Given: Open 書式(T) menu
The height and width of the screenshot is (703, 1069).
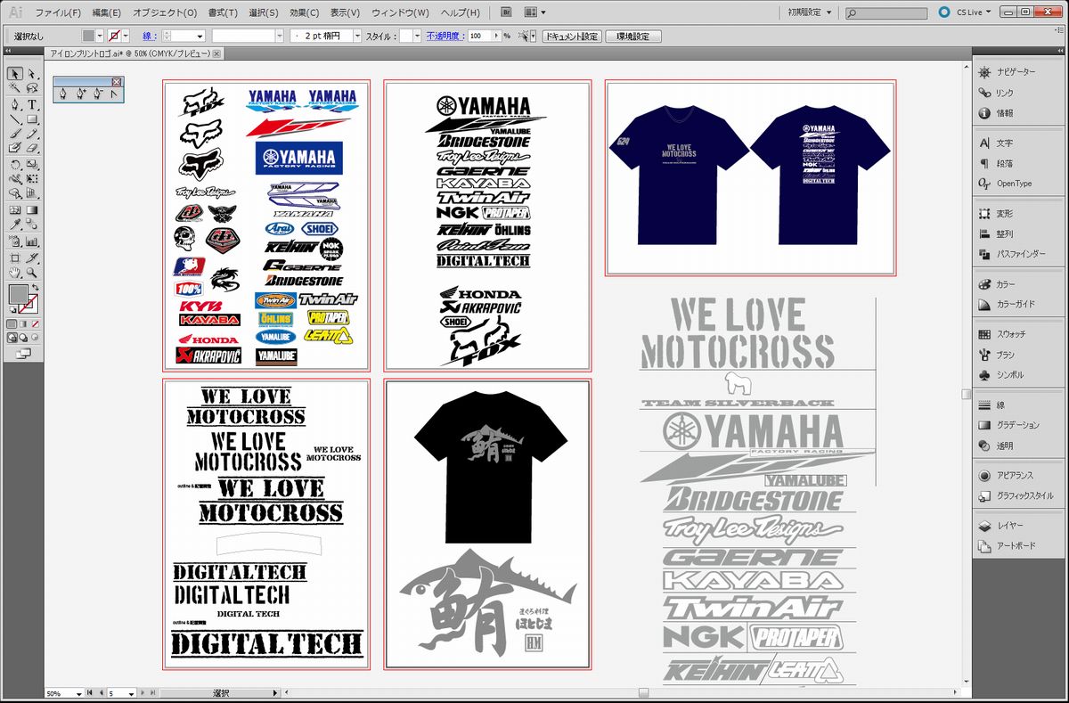Looking at the screenshot, I should pos(221,12).
